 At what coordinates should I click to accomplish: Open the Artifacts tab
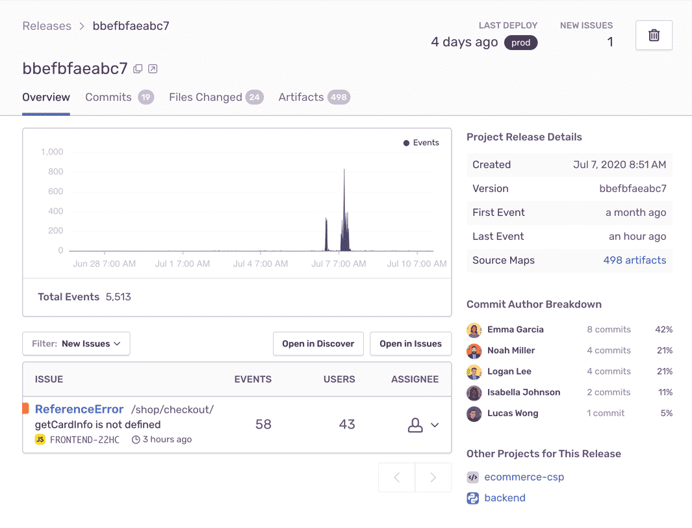(x=301, y=97)
